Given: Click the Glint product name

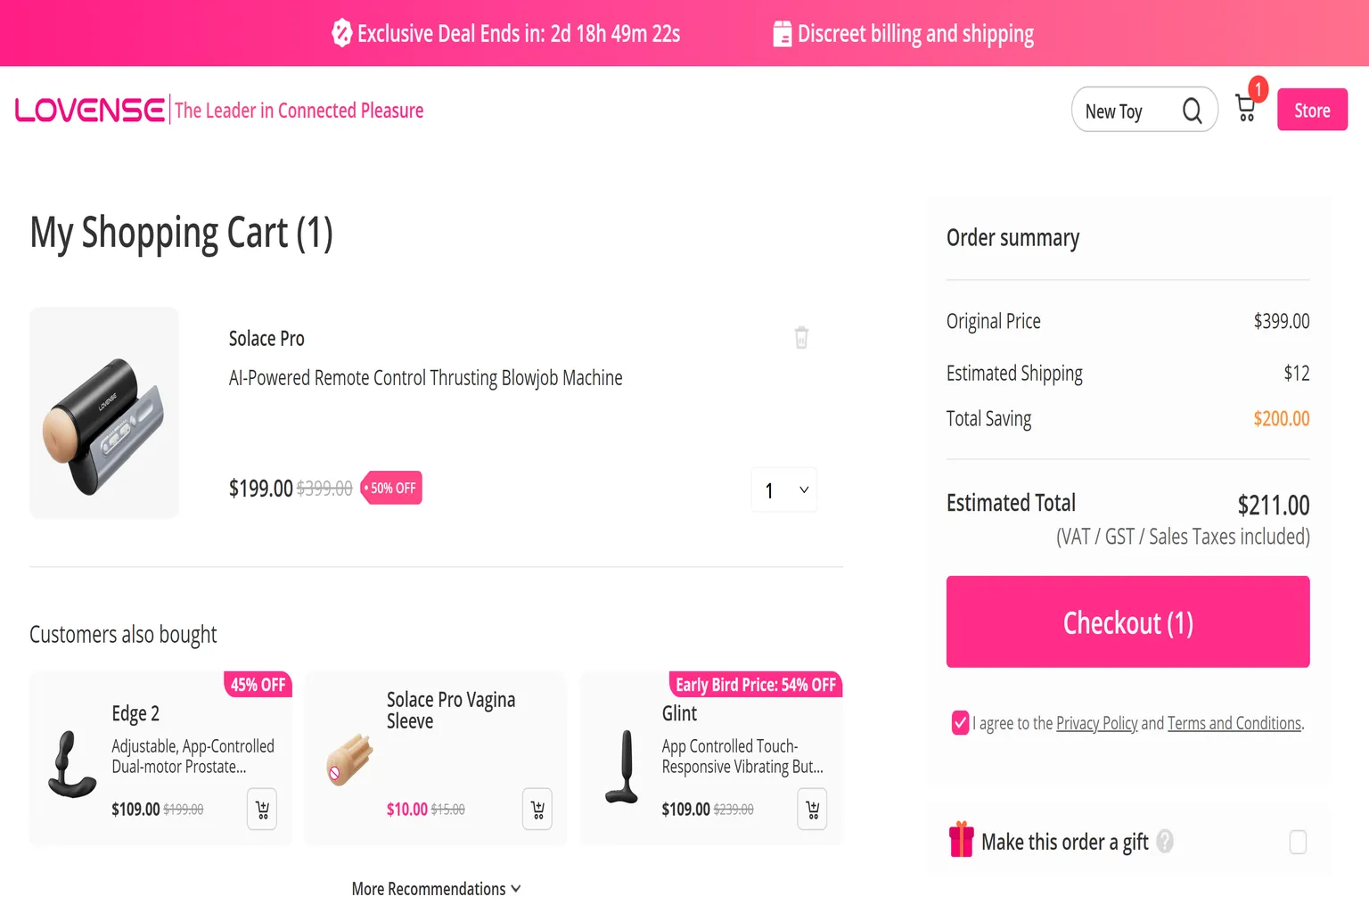Looking at the screenshot, I should click(679, 713).
